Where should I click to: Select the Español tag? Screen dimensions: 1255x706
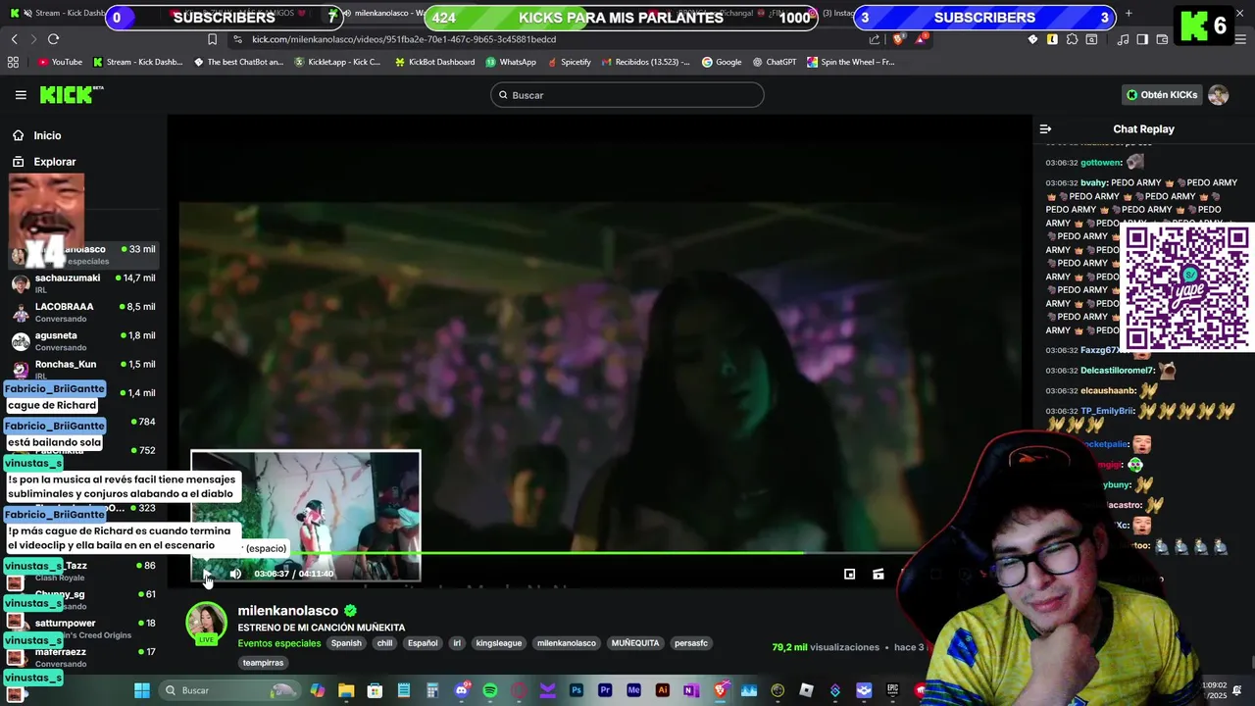pyautogui.click(x=423, y=643)
